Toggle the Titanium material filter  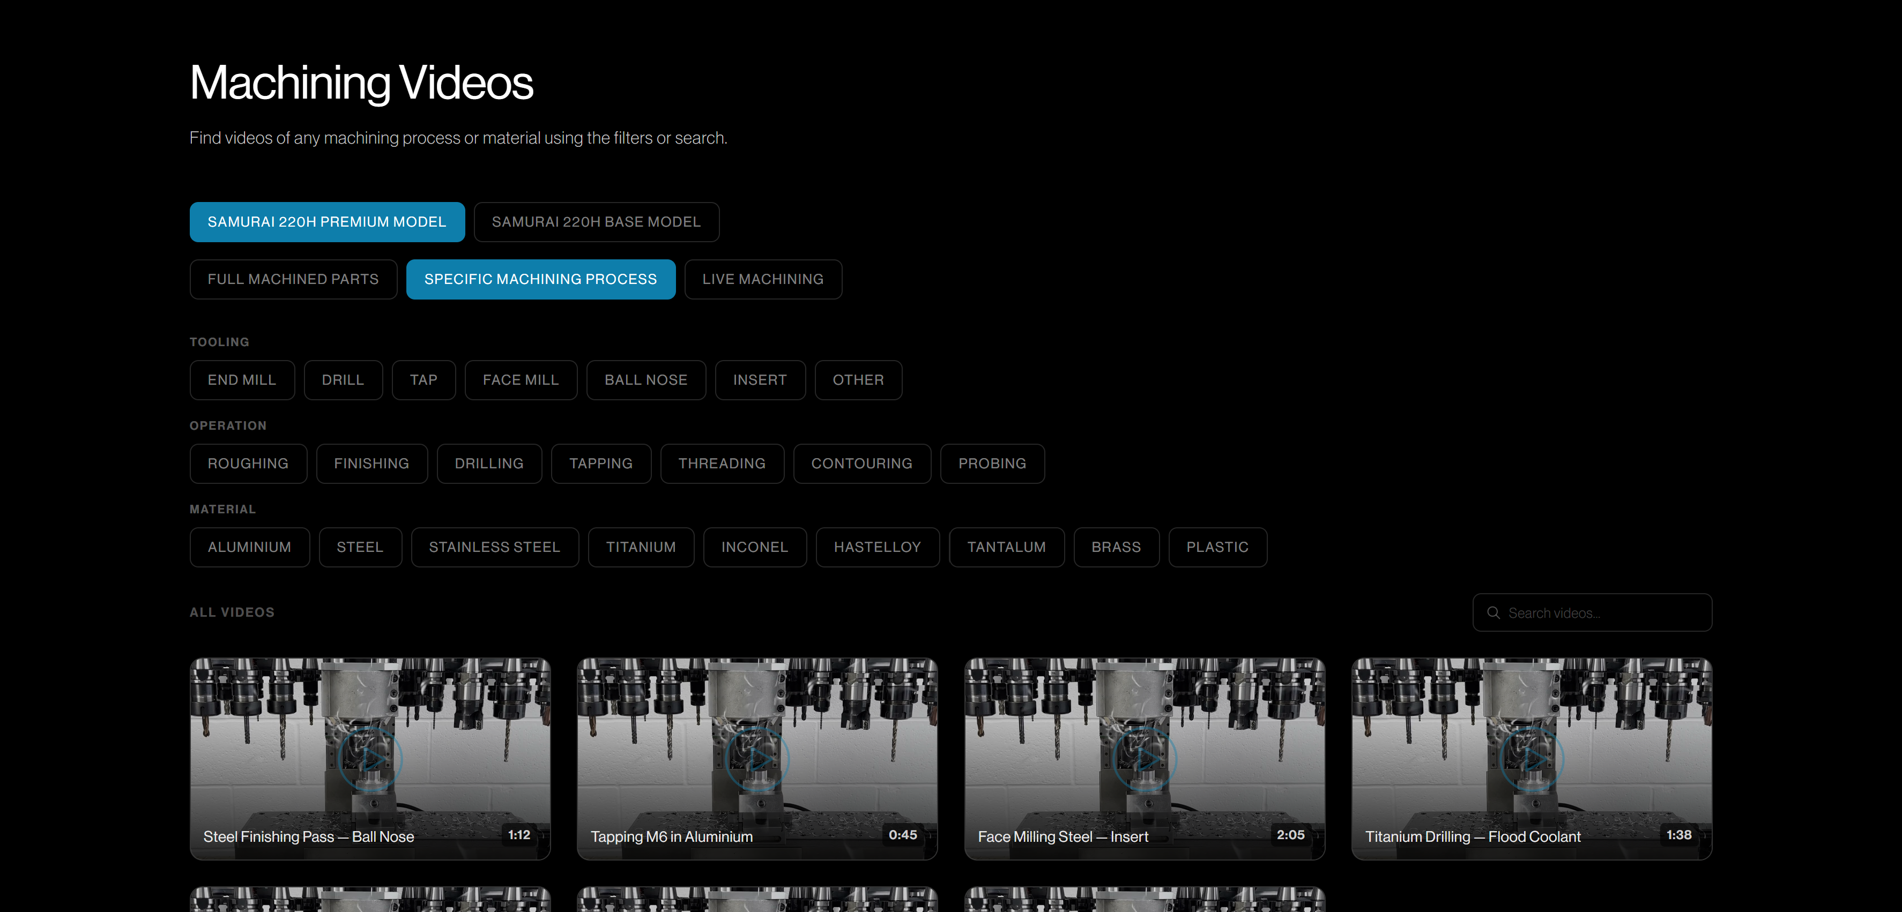(x=641, y=548)
